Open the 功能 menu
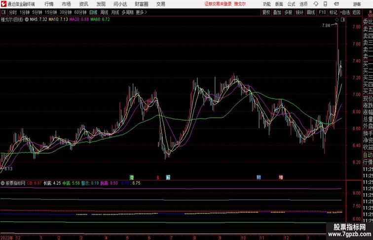Image resolution: width=373 pixels, height=240 pixels. 266,4
